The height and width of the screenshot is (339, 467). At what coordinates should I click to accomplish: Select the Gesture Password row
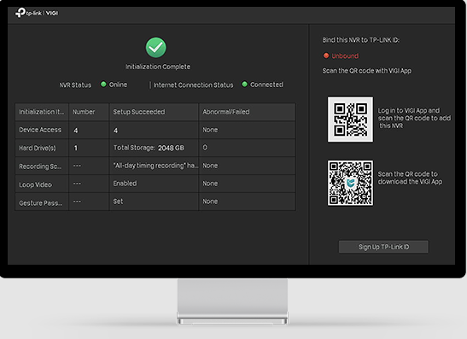tap(155, 202)
